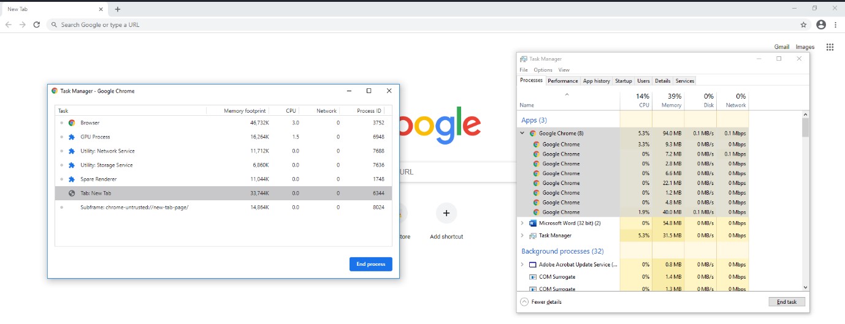Switch to the Details tab
Screen dimensions: 845x324
click(663, 81)
